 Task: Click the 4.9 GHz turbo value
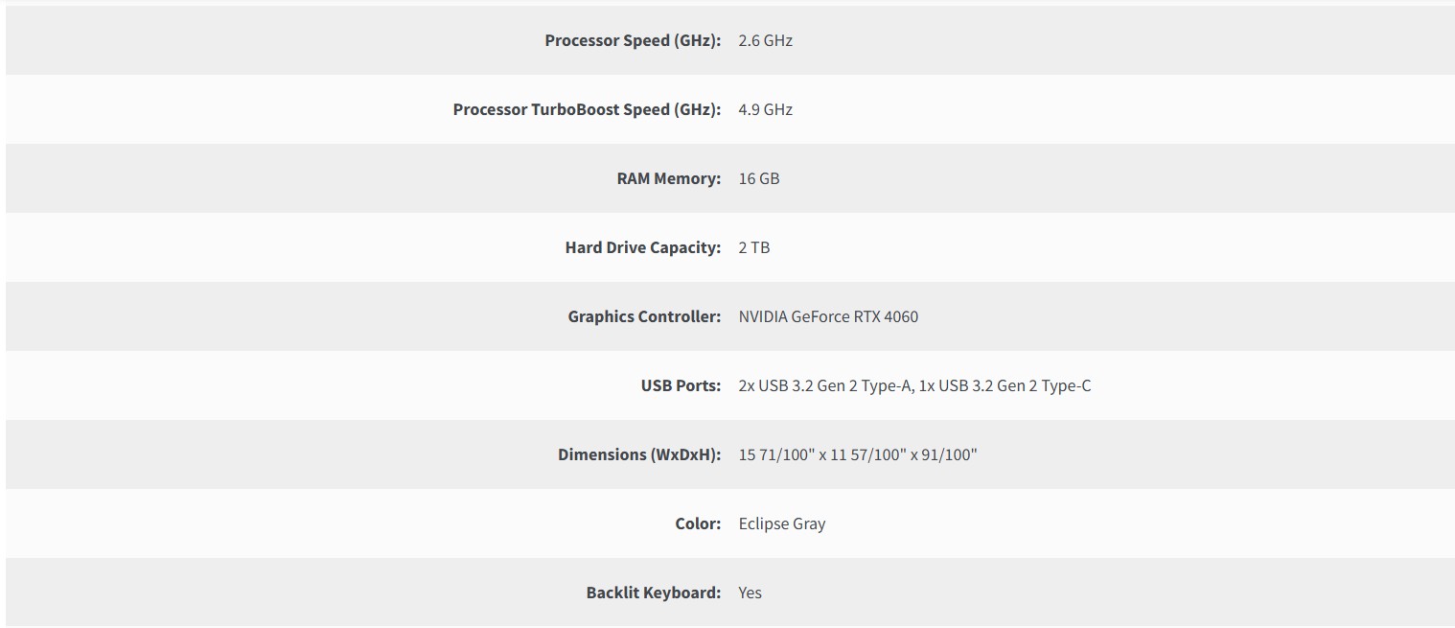tap(765, 109)
